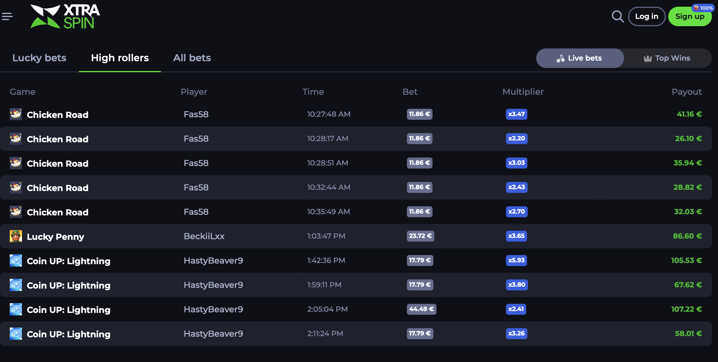Open Chicken Road game at 10:32:44 AM
Image resolution: width=718 pixels, height=362 pixels.
click(x=58, y=188)
